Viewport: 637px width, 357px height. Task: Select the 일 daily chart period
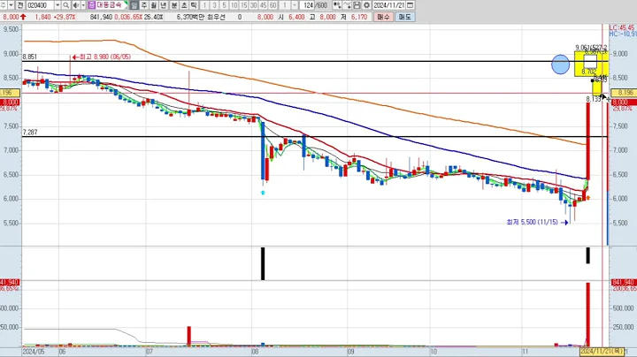coord(134,5)
